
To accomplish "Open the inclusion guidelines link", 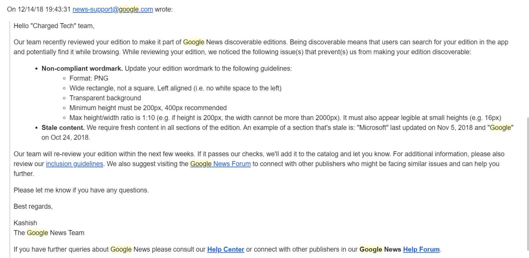I will pos(74,164).
